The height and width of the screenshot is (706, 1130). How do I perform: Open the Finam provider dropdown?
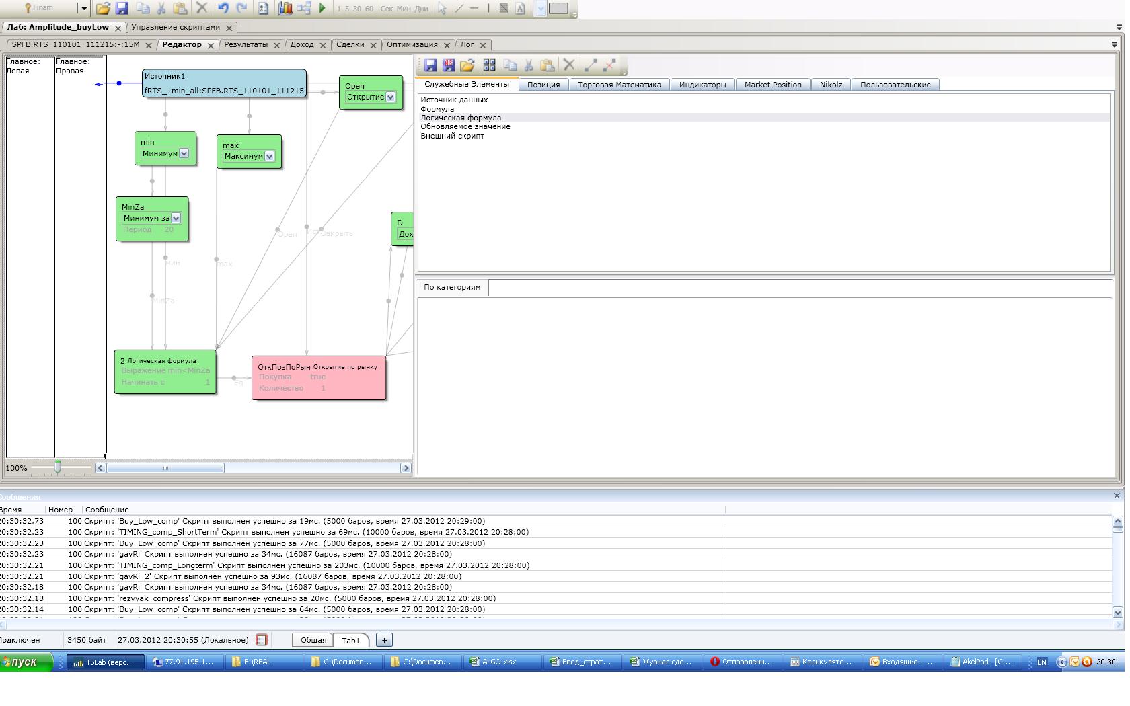84,9
